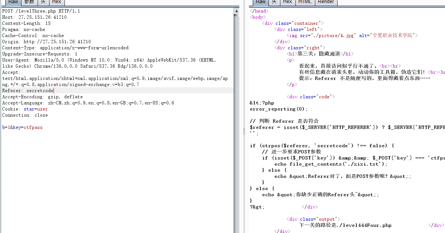
Task: Click the POST body 'b=1&key=ctfpass'
Action: [22, 127]
